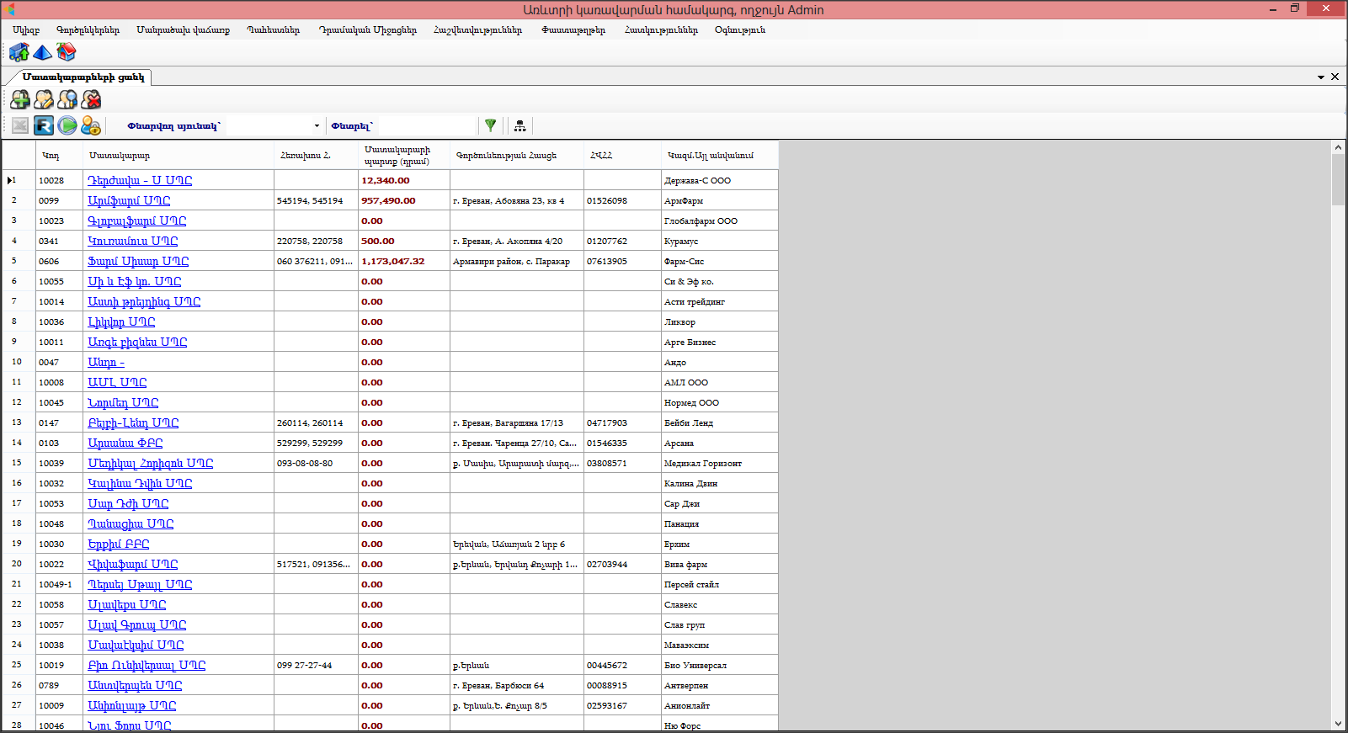View supplier with the people-and-magnifier icon

tap(67, 100)
